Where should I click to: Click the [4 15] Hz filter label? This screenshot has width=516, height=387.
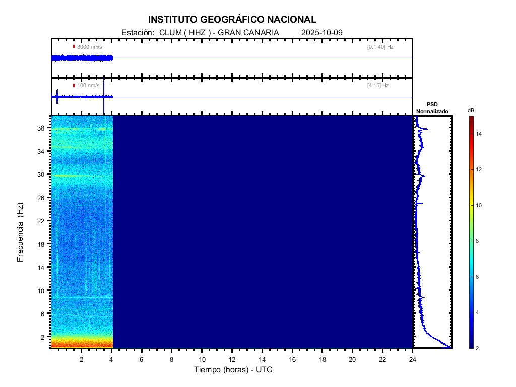(x=378, y=86)
